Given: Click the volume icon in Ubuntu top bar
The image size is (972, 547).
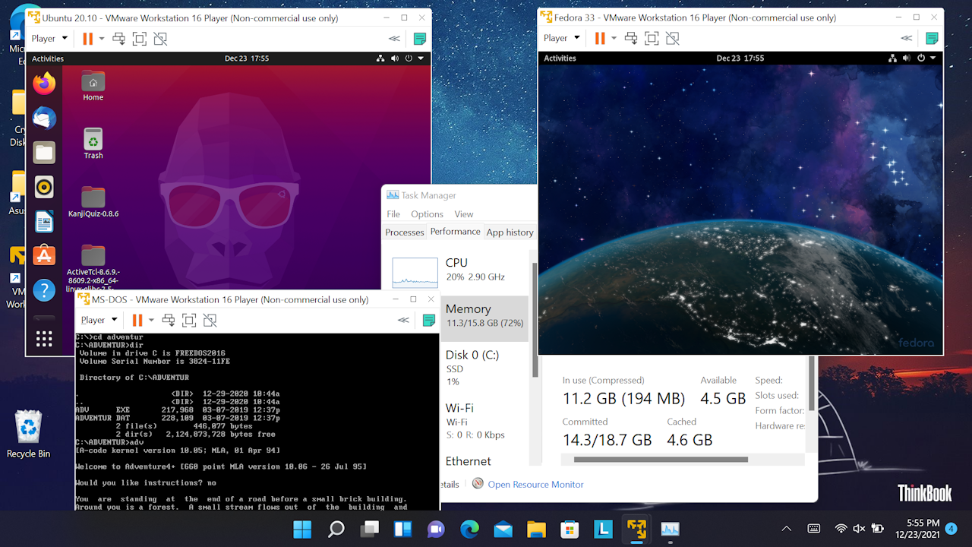Looking at the screenshot, I should point(395,58).
